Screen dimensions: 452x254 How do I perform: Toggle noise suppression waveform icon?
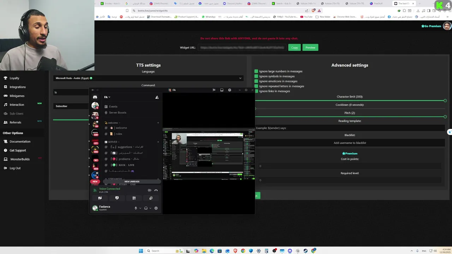click(x=149, y=190)
